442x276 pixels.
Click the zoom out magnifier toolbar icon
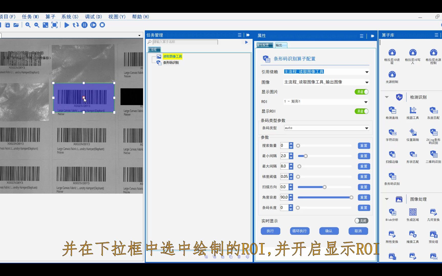pyautogui.click(x=37, y=25)
